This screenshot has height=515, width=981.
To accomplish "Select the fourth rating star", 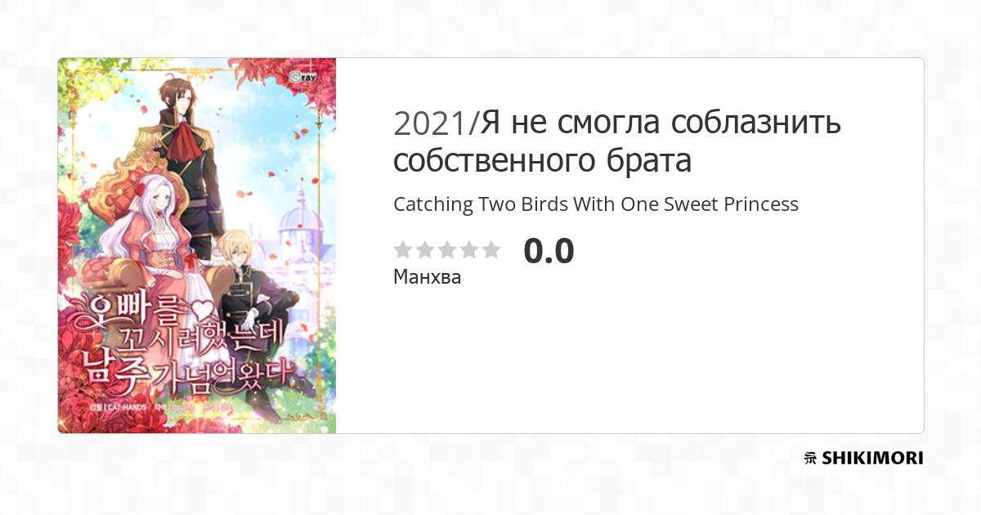I will point(468,249).
